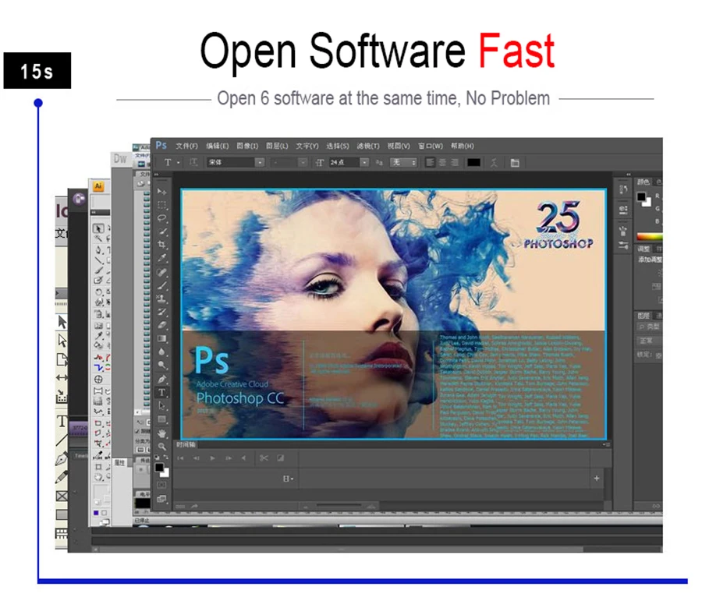Set center text alignment
The width and height of the screenshot is (702, 615).
[x=442, y=162]
